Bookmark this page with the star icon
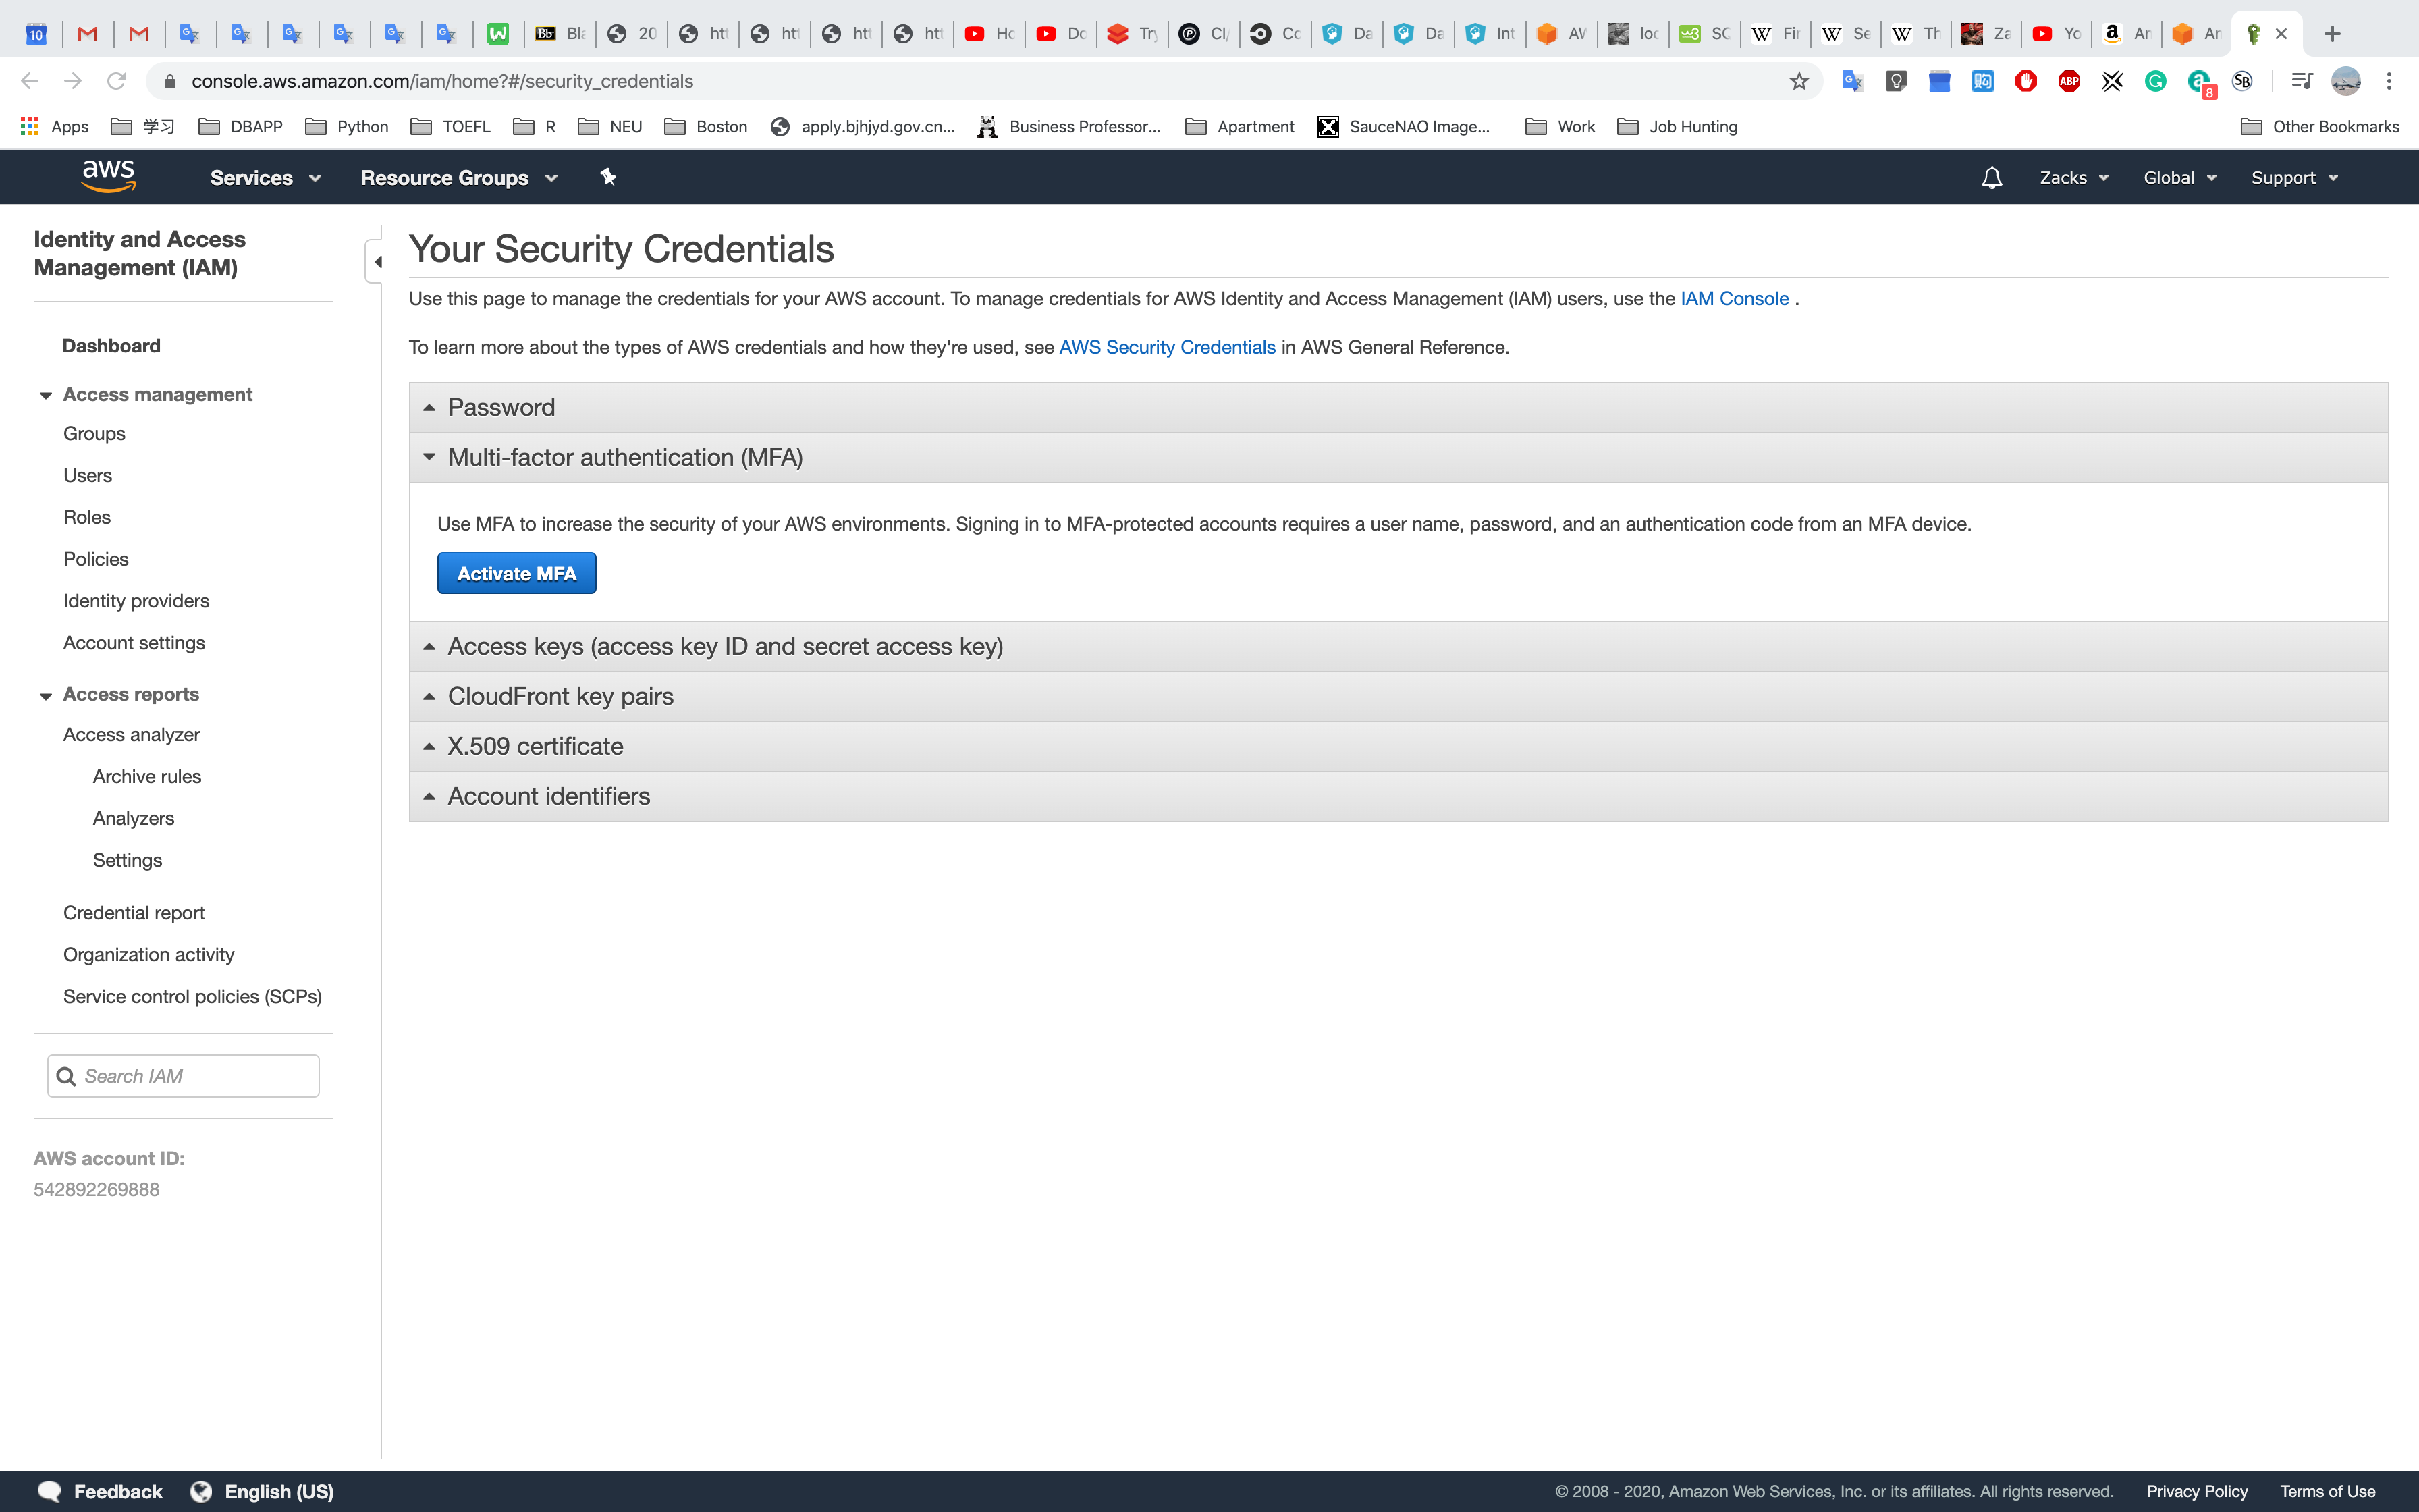 [x=1799, y=81]
